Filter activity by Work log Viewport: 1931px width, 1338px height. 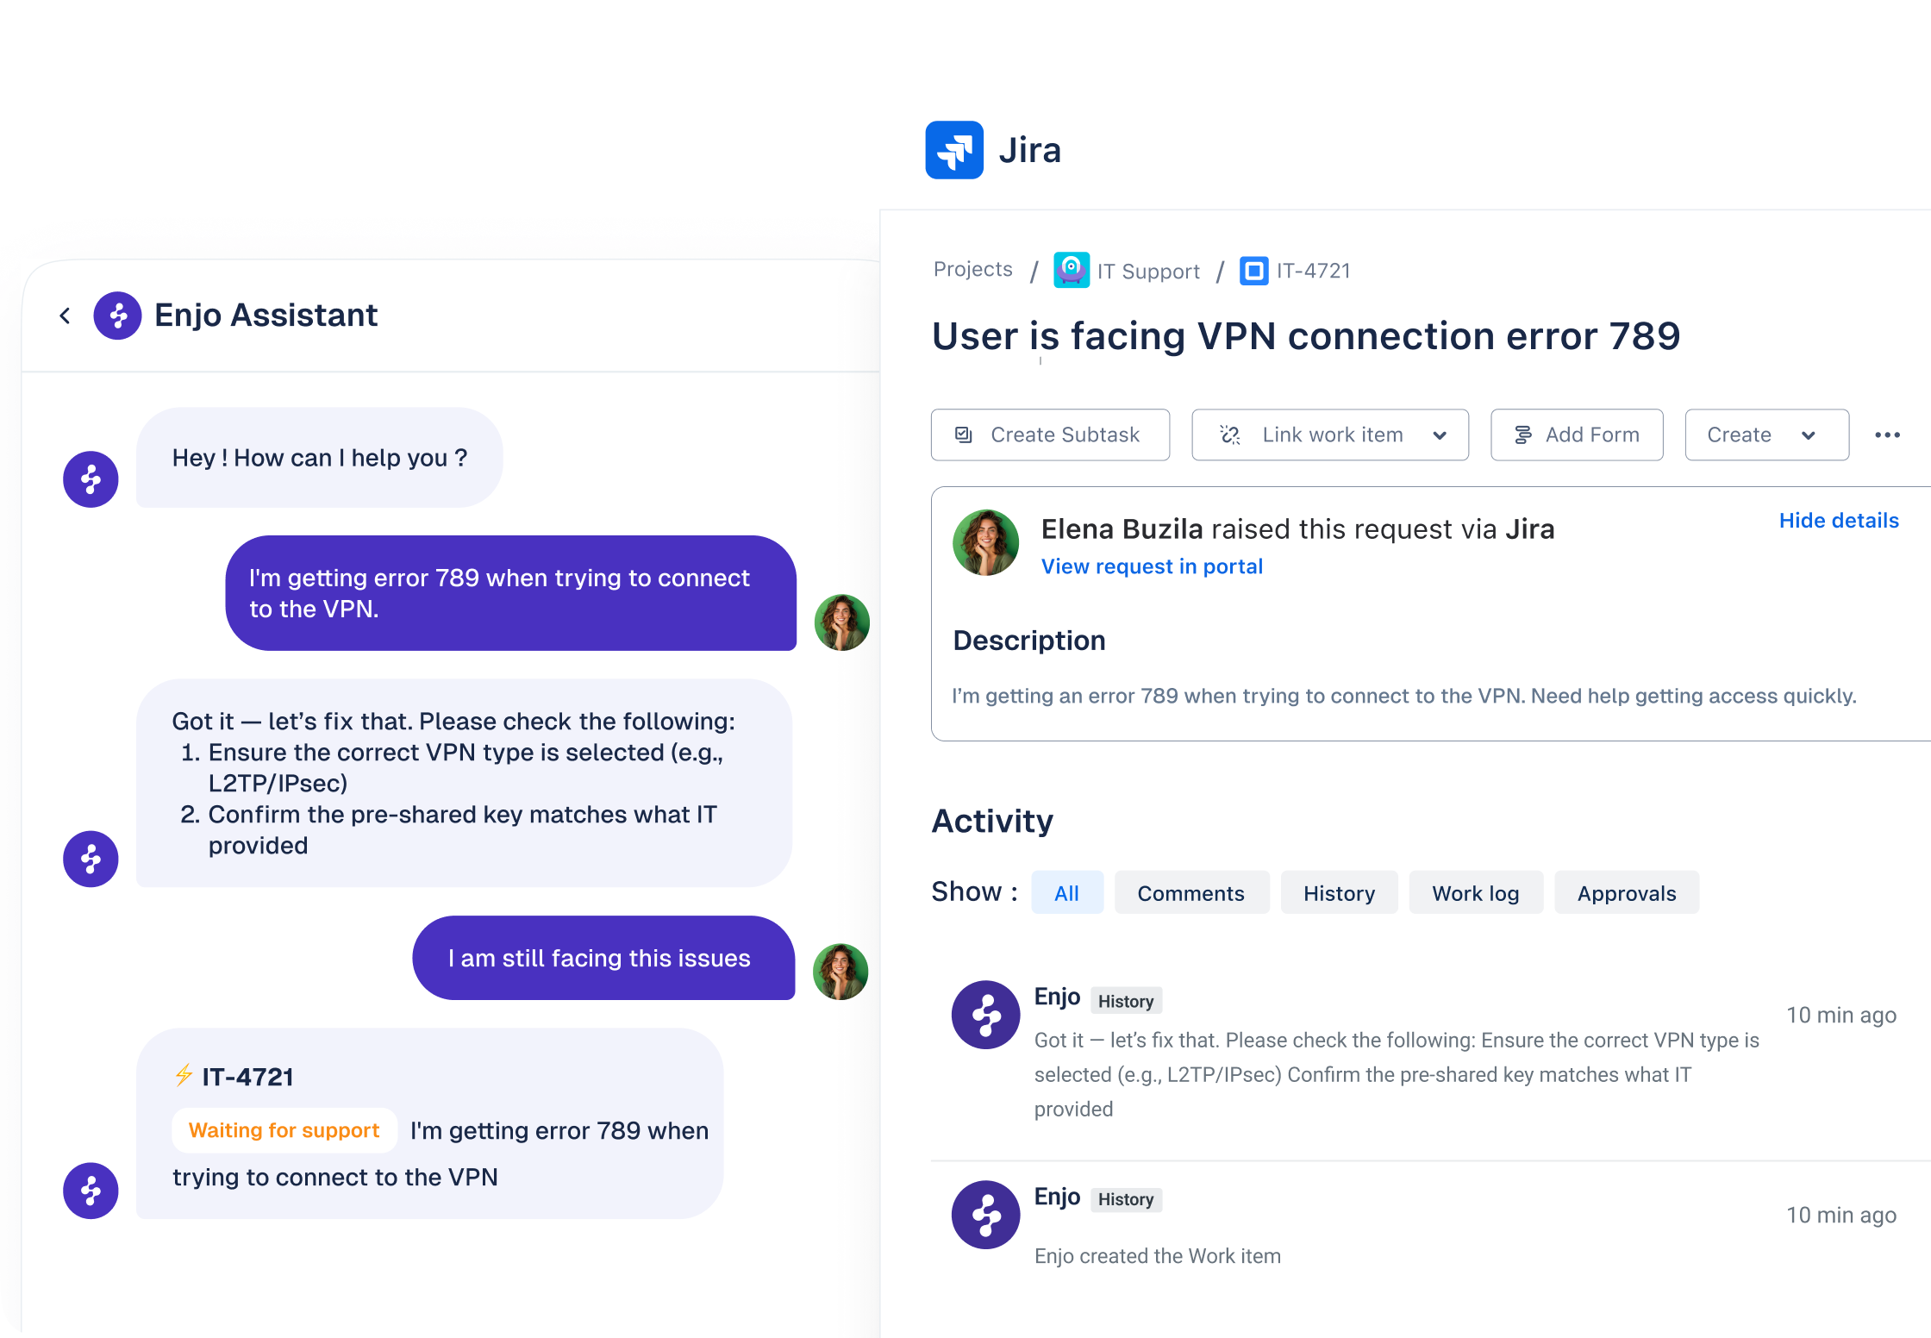point(1475,893)
